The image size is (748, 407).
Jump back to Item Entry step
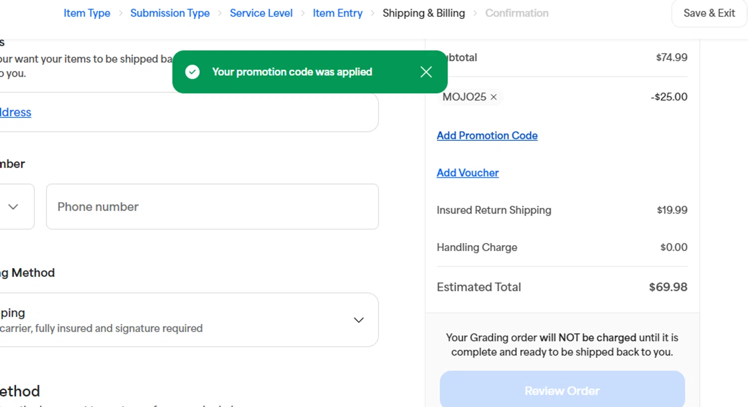(x=338, y=13)
